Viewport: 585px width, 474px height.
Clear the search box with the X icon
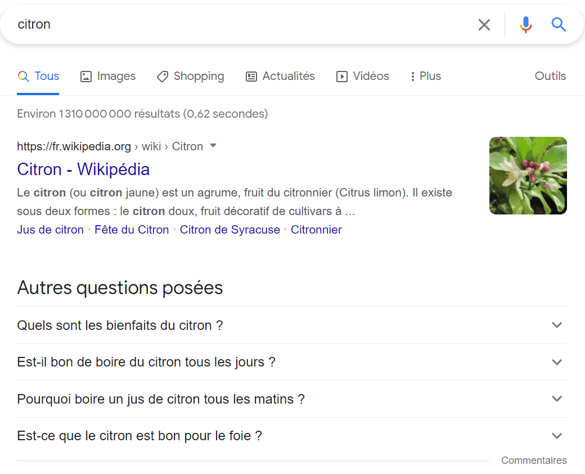pos(484,25)
